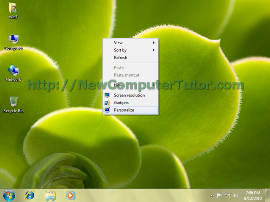Screen dimensions: 270x202
Task: Click the network status tray icon
Action: point(228,195)
